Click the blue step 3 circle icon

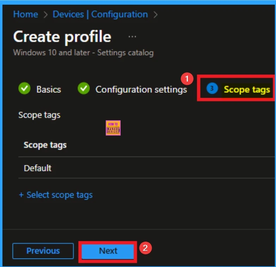pos(212,89)
